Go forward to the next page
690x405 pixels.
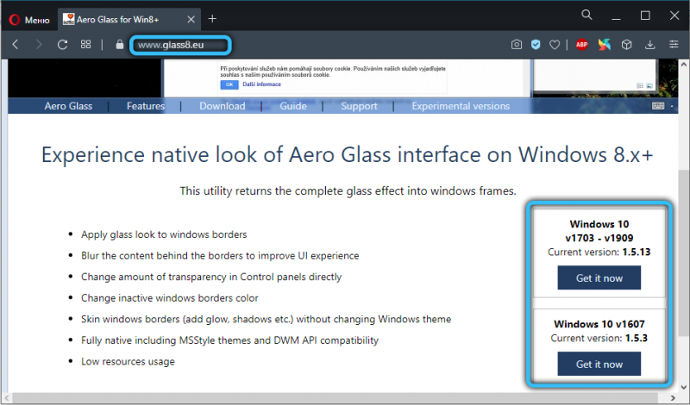point(39,45)
